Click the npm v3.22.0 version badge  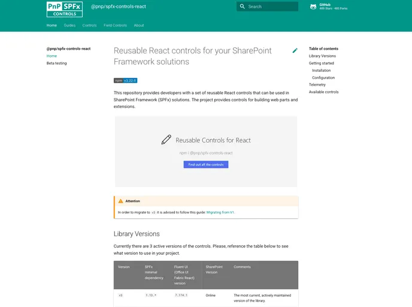[x=125, y=80]
